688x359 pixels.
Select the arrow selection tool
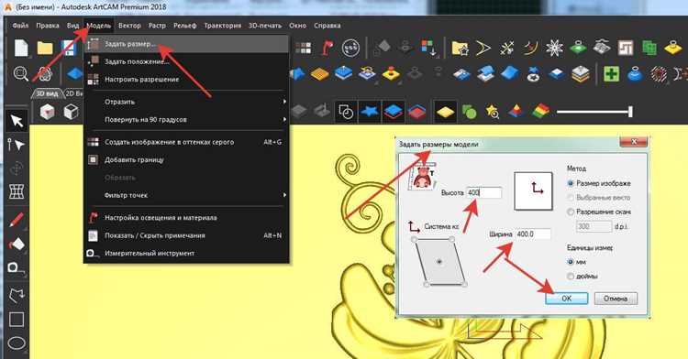[x=17, y=120]
